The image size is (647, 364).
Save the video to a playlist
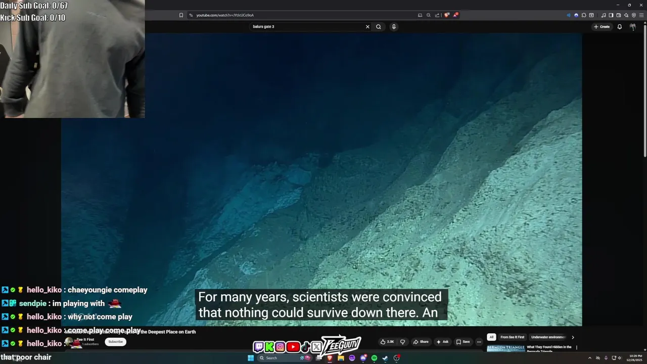point(463,342)
